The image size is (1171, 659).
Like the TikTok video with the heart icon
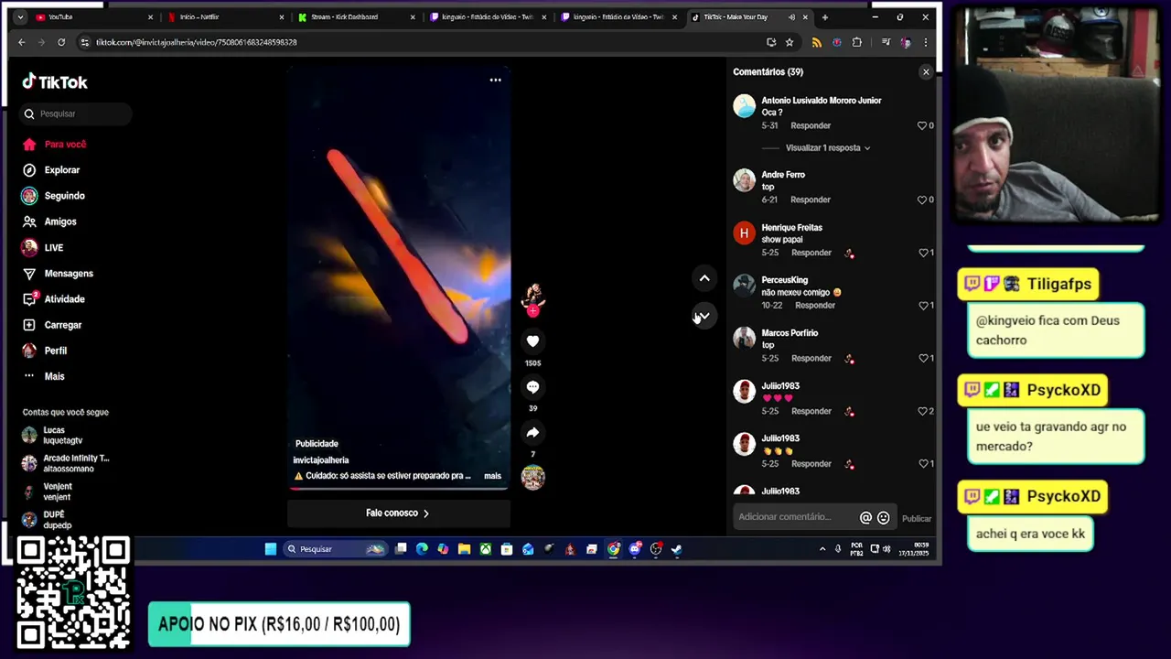[532, 340]
